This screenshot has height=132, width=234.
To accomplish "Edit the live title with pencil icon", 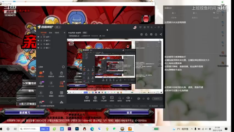I will click(x=78, y=36).
